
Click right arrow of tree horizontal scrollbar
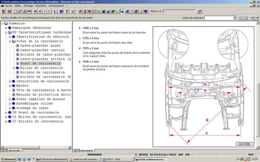70,147
